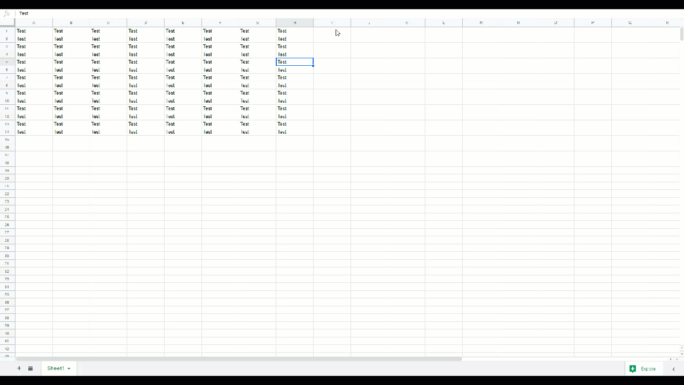Collapse the Explore bar using the chevron
The width and height of the screenshot is (684, 385).
[673, 368]
